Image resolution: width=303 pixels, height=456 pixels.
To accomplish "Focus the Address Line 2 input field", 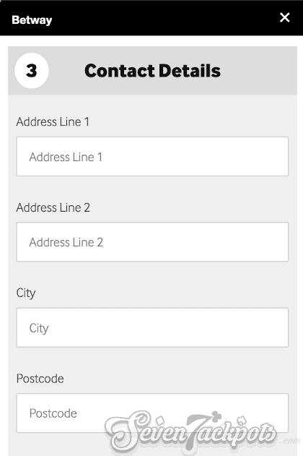I will click(x=152, y=242).
